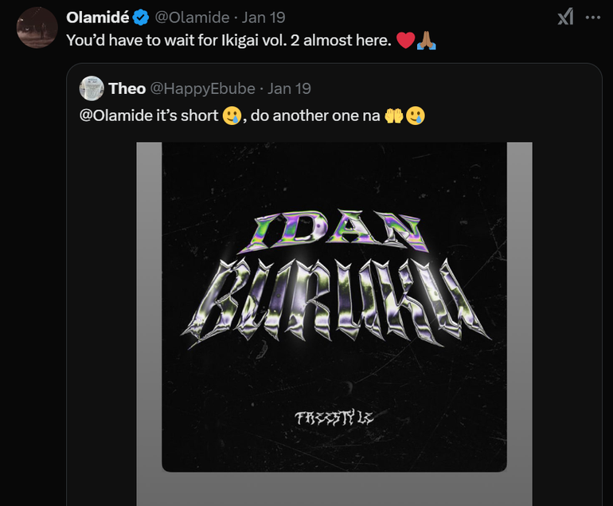The width and height of the screenshot is (613, 506).
Task: Click the FREESTYLE text on the cover
Action: point(334,417)
